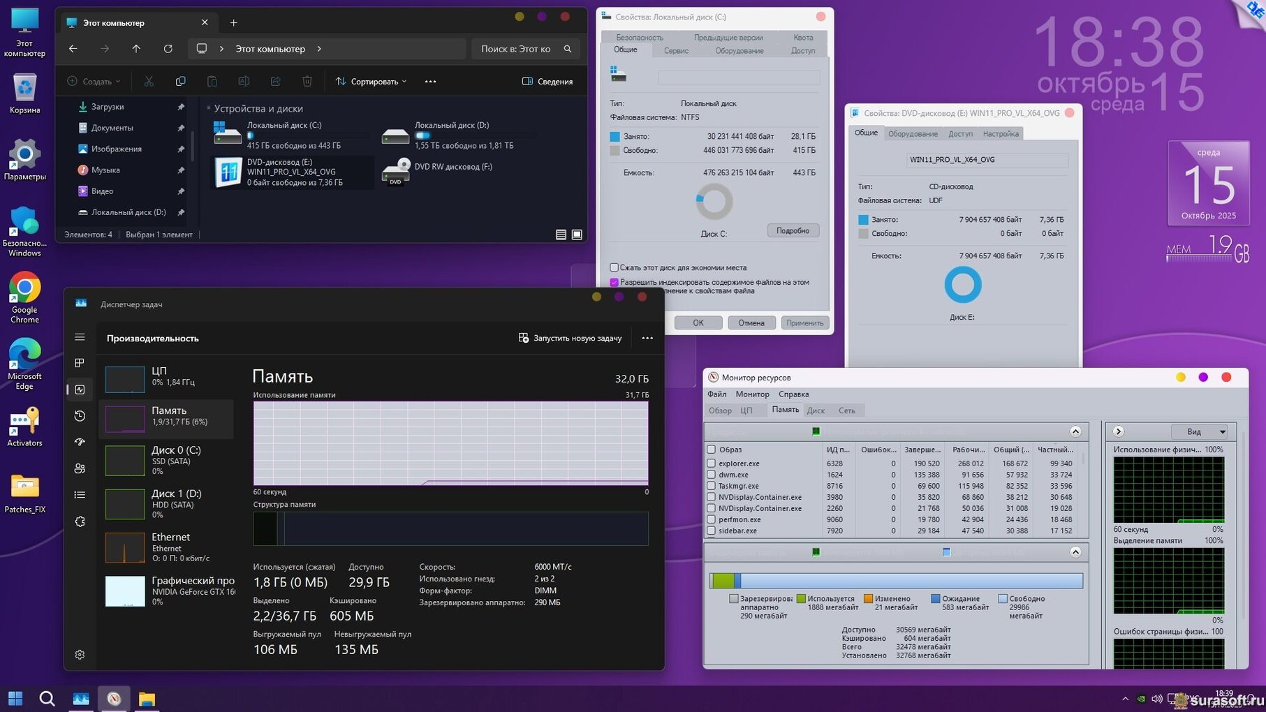This screenshot has width=1266, height=712.
Task: Click the Refresh icon in File Explorer
Action: pos(168,49)
